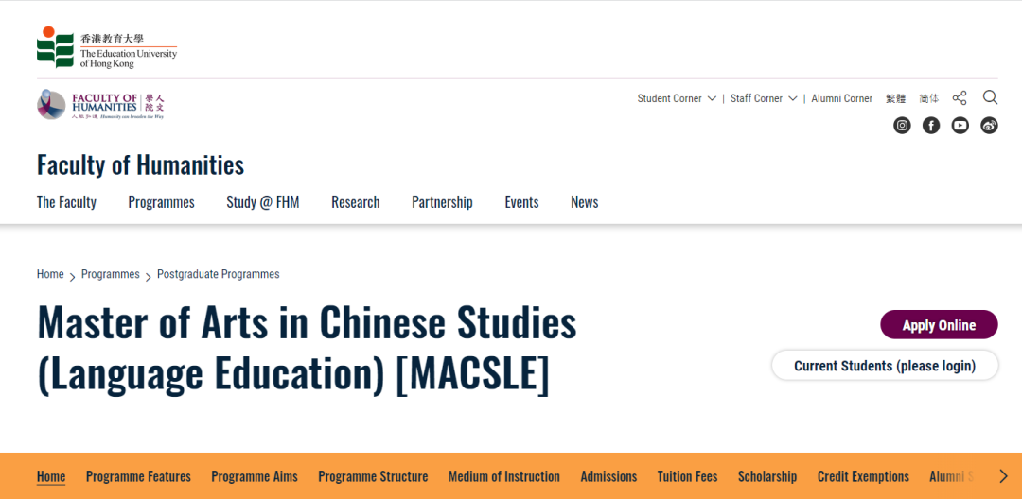Click Current Students (please login) button
Image resolution: width=1022 pixels, height=499 pixels.
885,365
